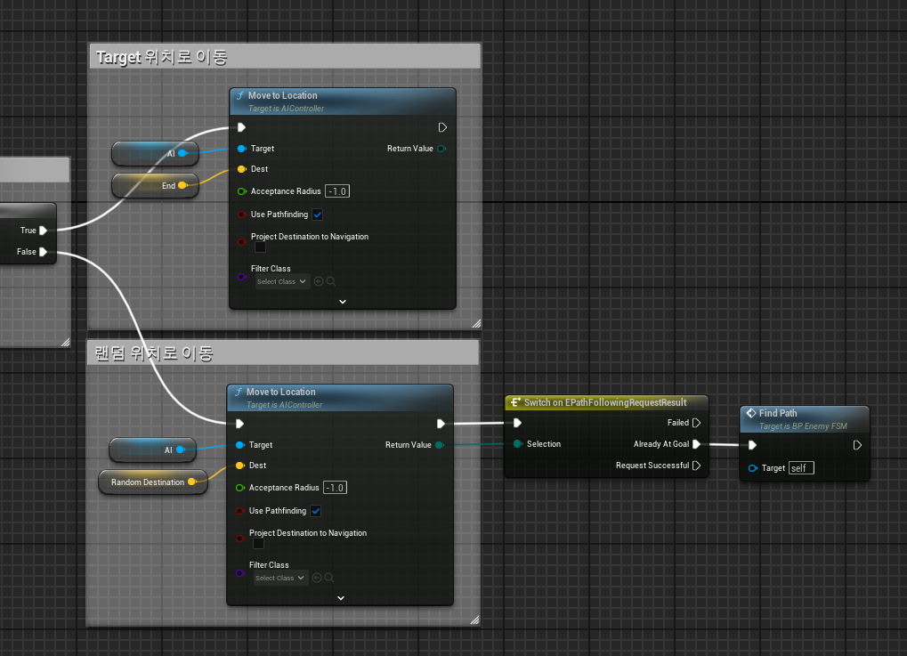Uncheck Use Pathfinding on upper Move to Location
Screen dimensions: 907x656
pyautogui.click(x=318, y=215)
